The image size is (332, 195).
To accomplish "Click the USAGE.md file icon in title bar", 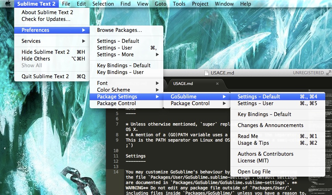I will 207,73.
